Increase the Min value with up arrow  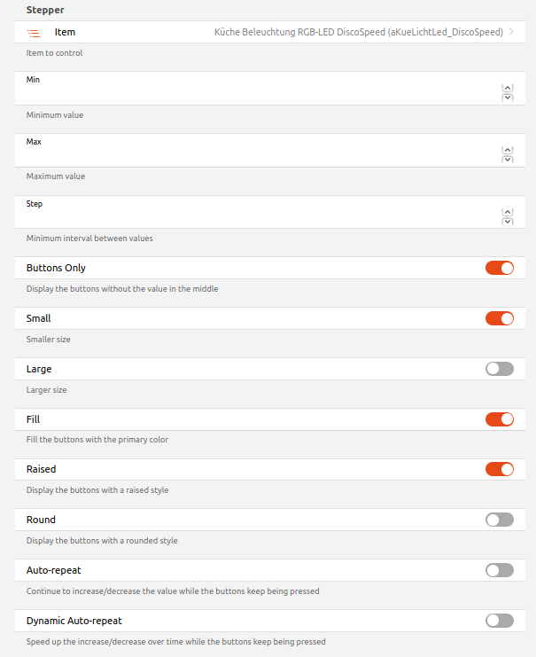(508, 88)
